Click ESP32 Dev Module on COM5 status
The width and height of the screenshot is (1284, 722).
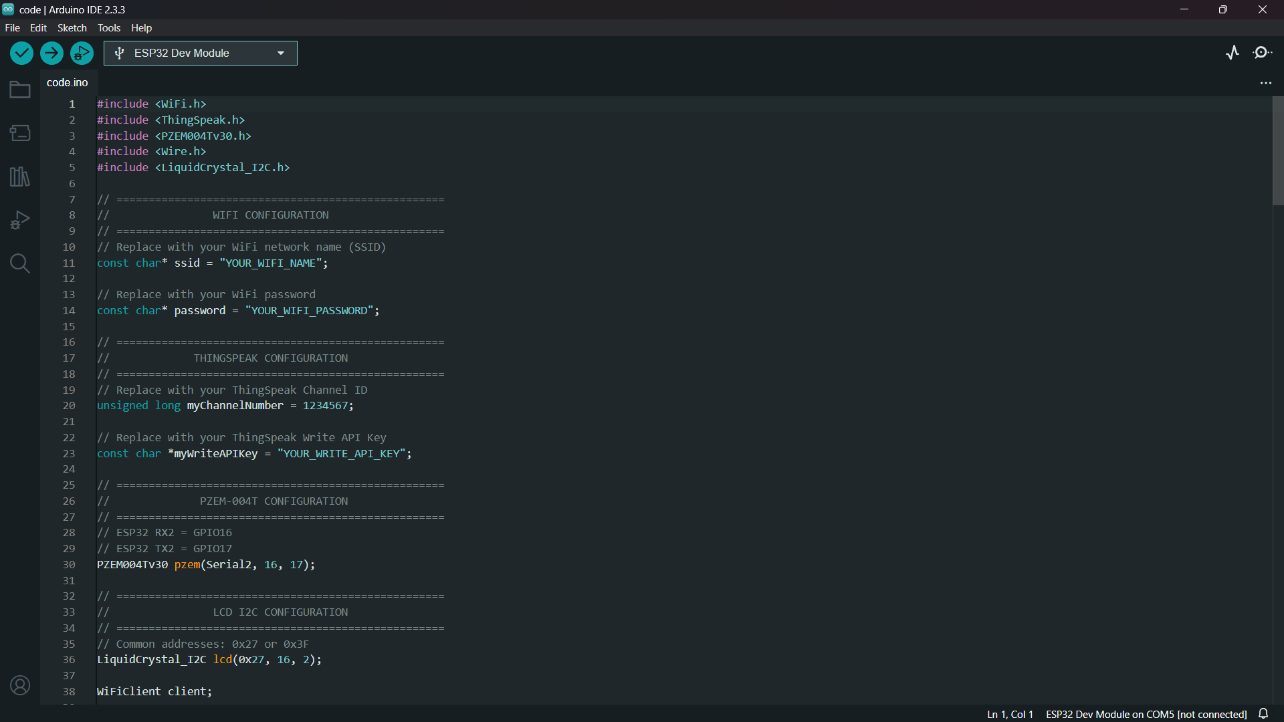[x=1146, y=714]
